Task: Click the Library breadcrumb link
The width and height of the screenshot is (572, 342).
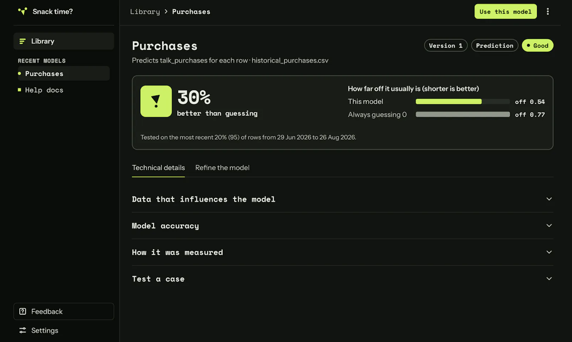Action: [145, 12]
